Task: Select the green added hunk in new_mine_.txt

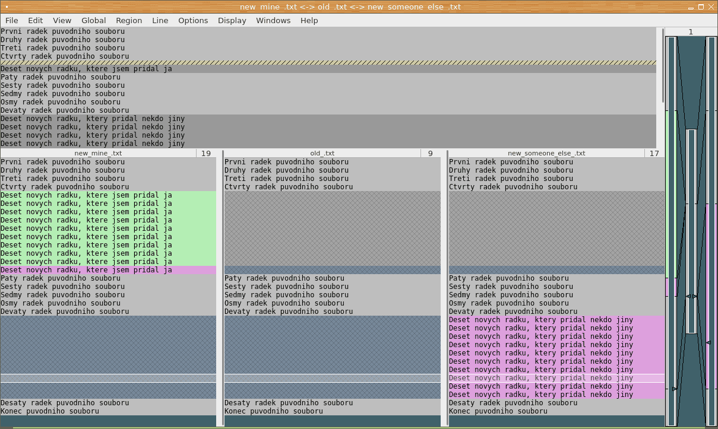Action: coord(108,228)
